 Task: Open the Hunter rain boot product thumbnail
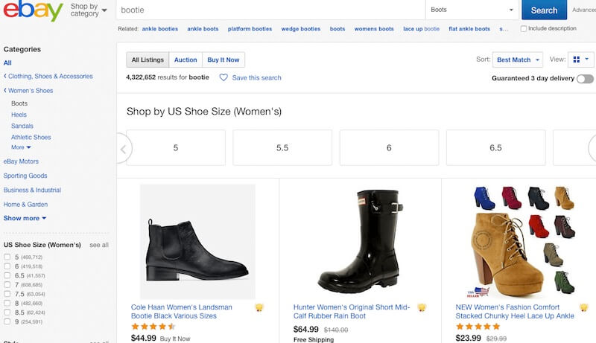tap(360, 242)
